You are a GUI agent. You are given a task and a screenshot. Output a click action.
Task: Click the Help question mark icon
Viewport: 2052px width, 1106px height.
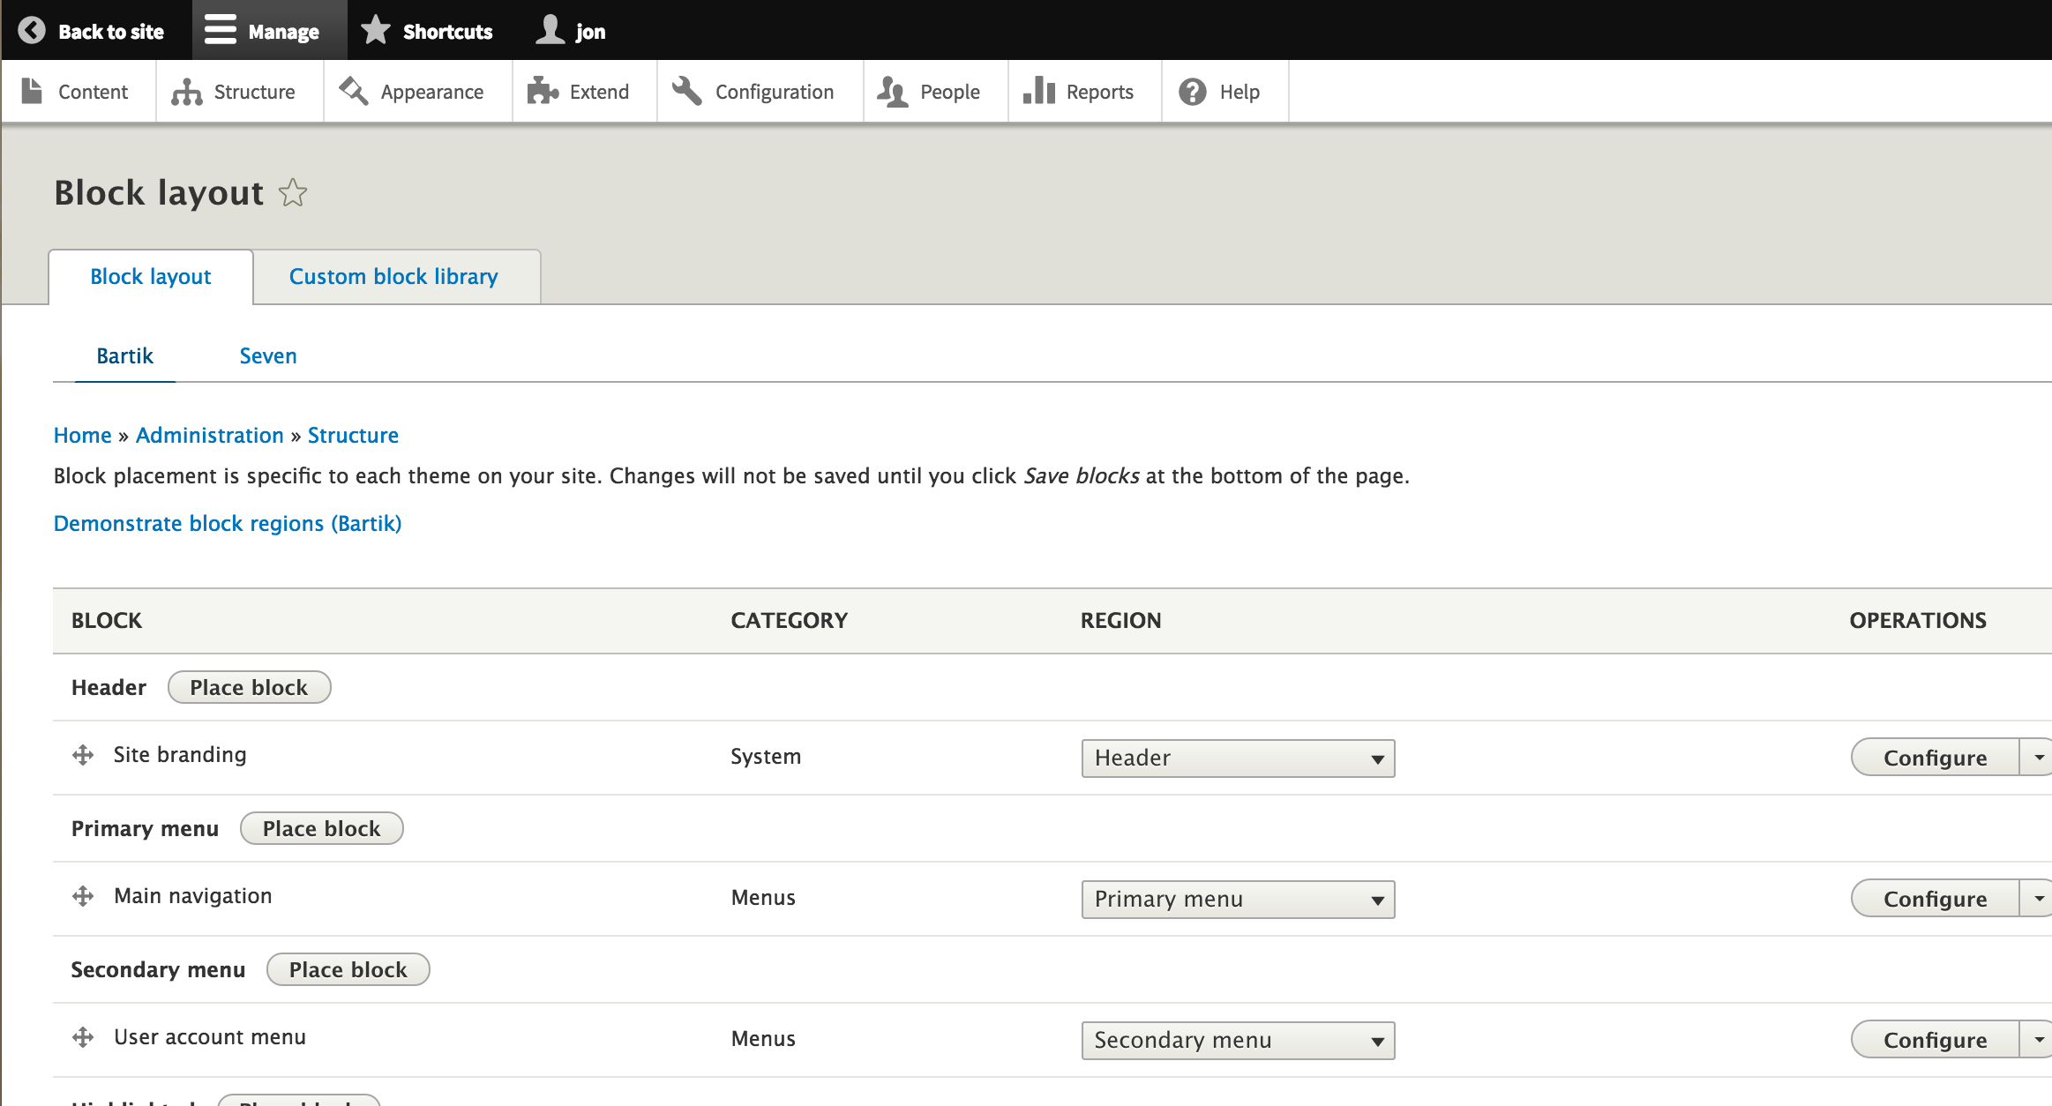point(1193,92)
